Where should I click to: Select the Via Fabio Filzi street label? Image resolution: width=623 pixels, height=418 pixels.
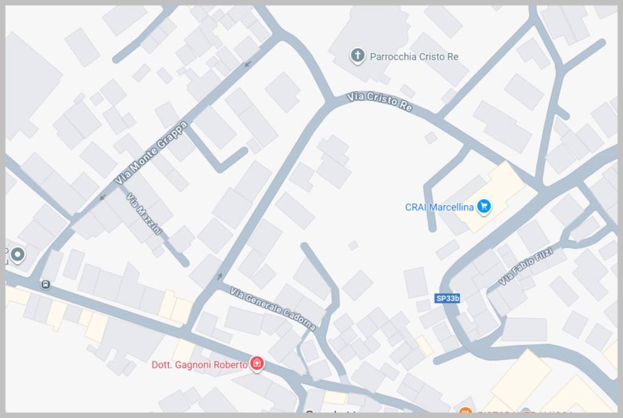tap(525, 266)
